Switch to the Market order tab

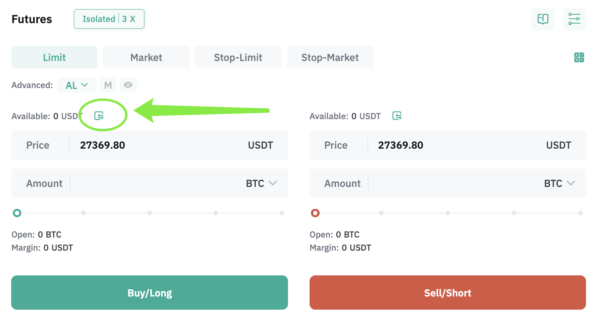point(146,57)
